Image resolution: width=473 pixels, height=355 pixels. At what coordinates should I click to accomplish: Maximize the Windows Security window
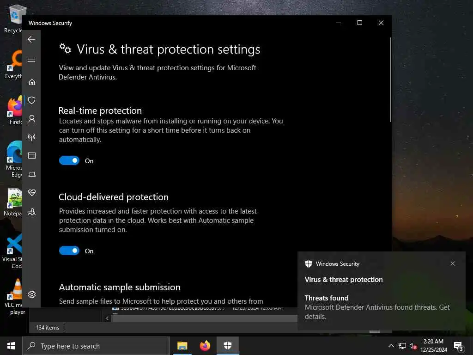point(359,23)
